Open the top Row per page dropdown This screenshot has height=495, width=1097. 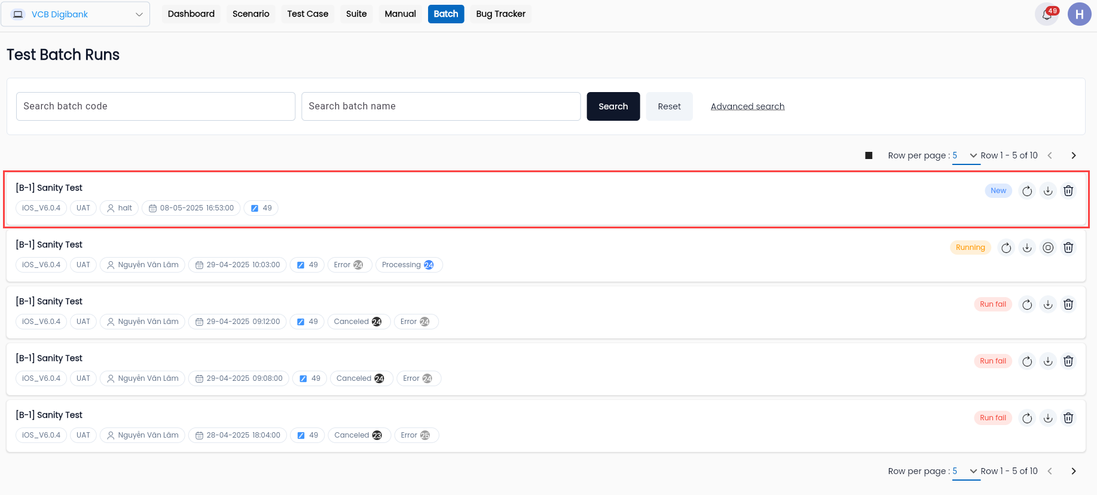point(965,155)
